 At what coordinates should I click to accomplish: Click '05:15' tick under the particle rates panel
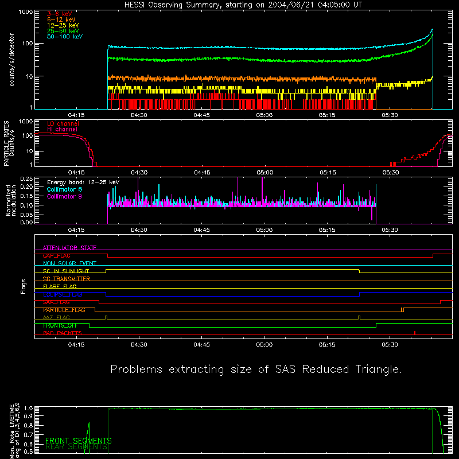[328, 173]
